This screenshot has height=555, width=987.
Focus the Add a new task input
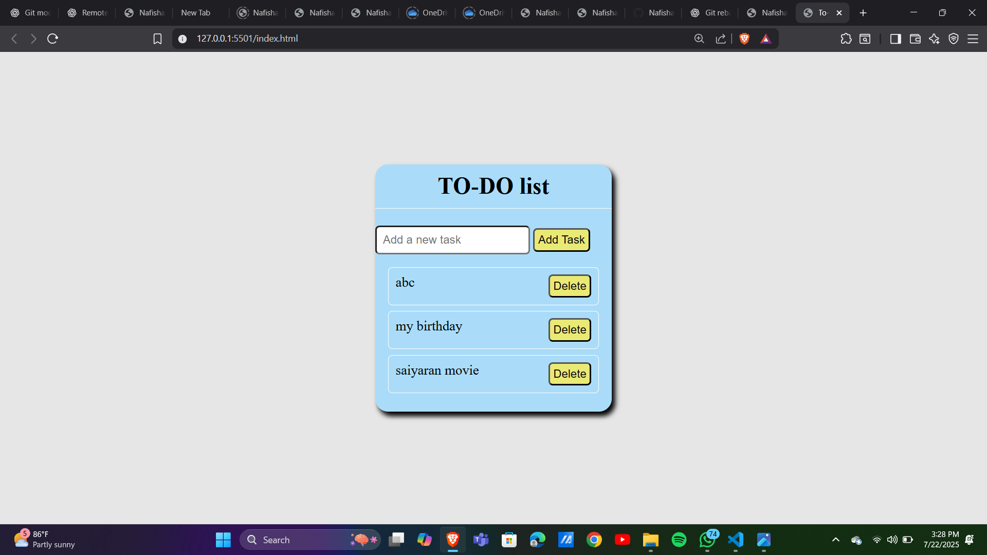(x=452, y=240)
